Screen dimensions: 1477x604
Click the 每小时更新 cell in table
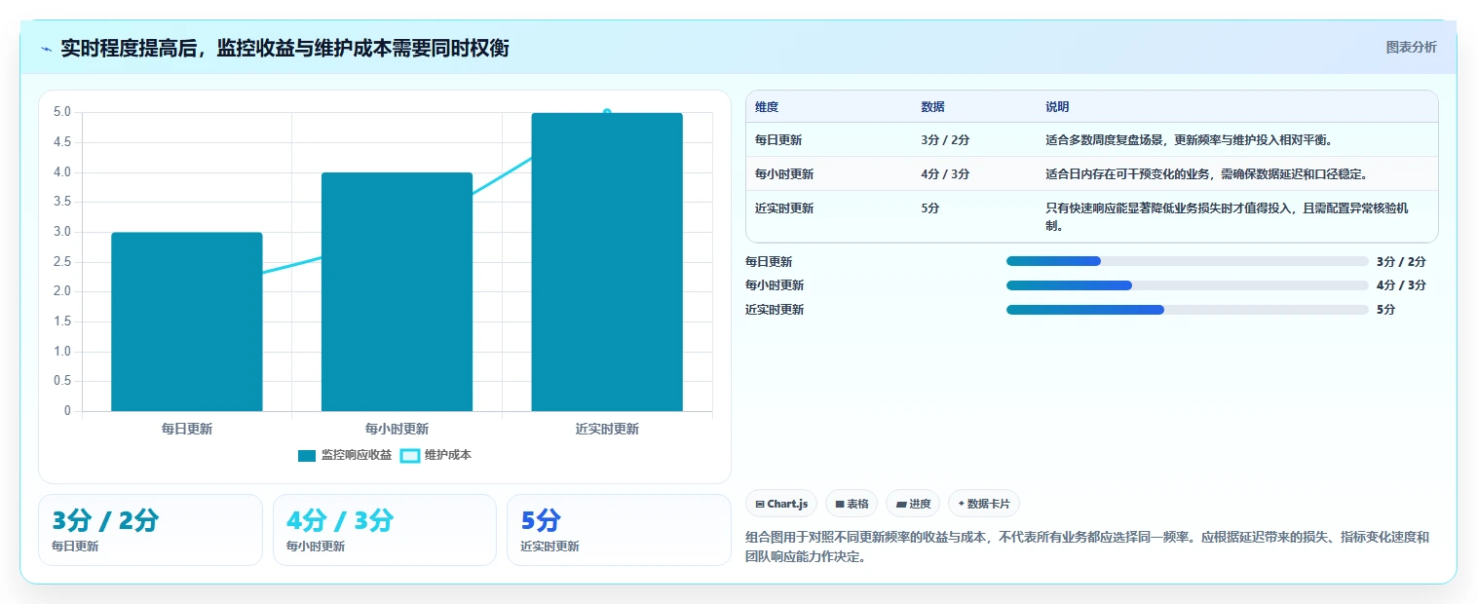pos(784,174)
